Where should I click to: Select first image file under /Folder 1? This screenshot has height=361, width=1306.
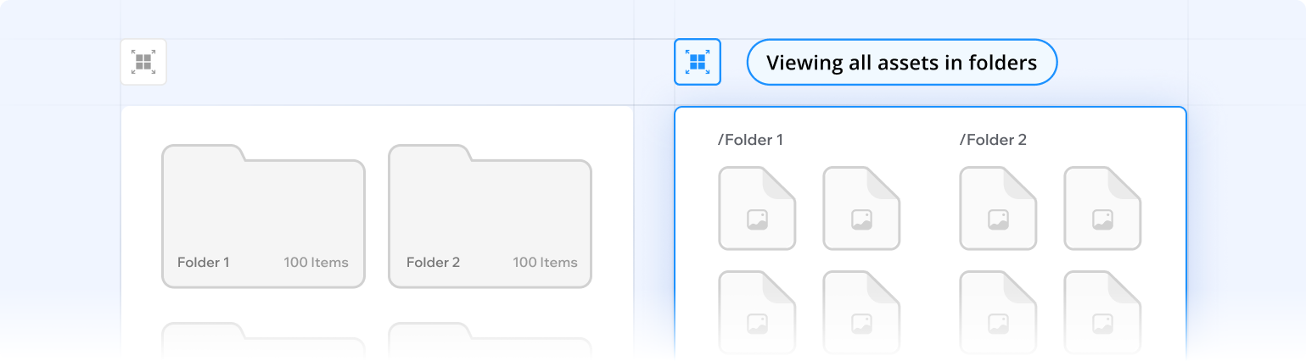[757, 208]
